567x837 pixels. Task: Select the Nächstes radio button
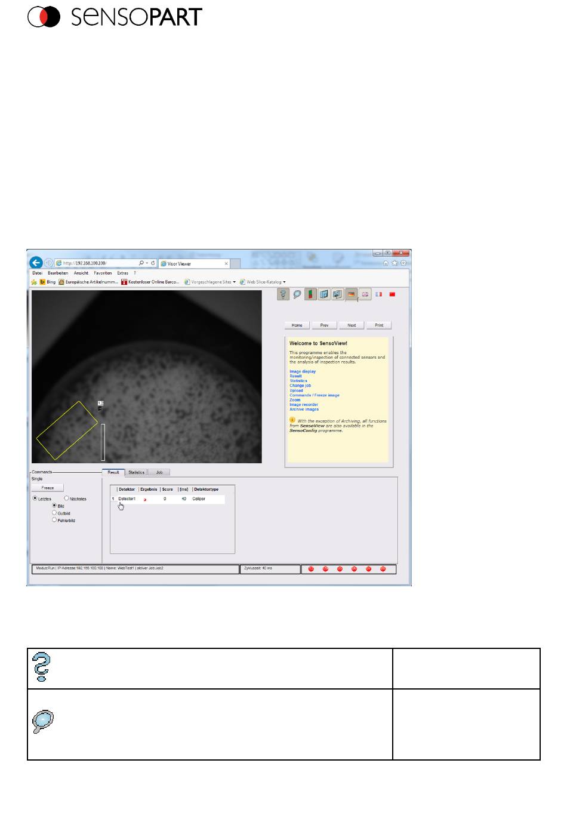point(66,498)
